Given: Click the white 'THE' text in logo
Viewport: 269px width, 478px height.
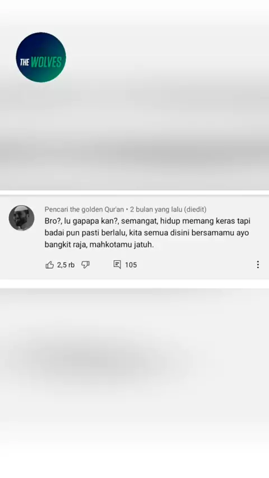Looking at the screenshot, I should (25, 62).
